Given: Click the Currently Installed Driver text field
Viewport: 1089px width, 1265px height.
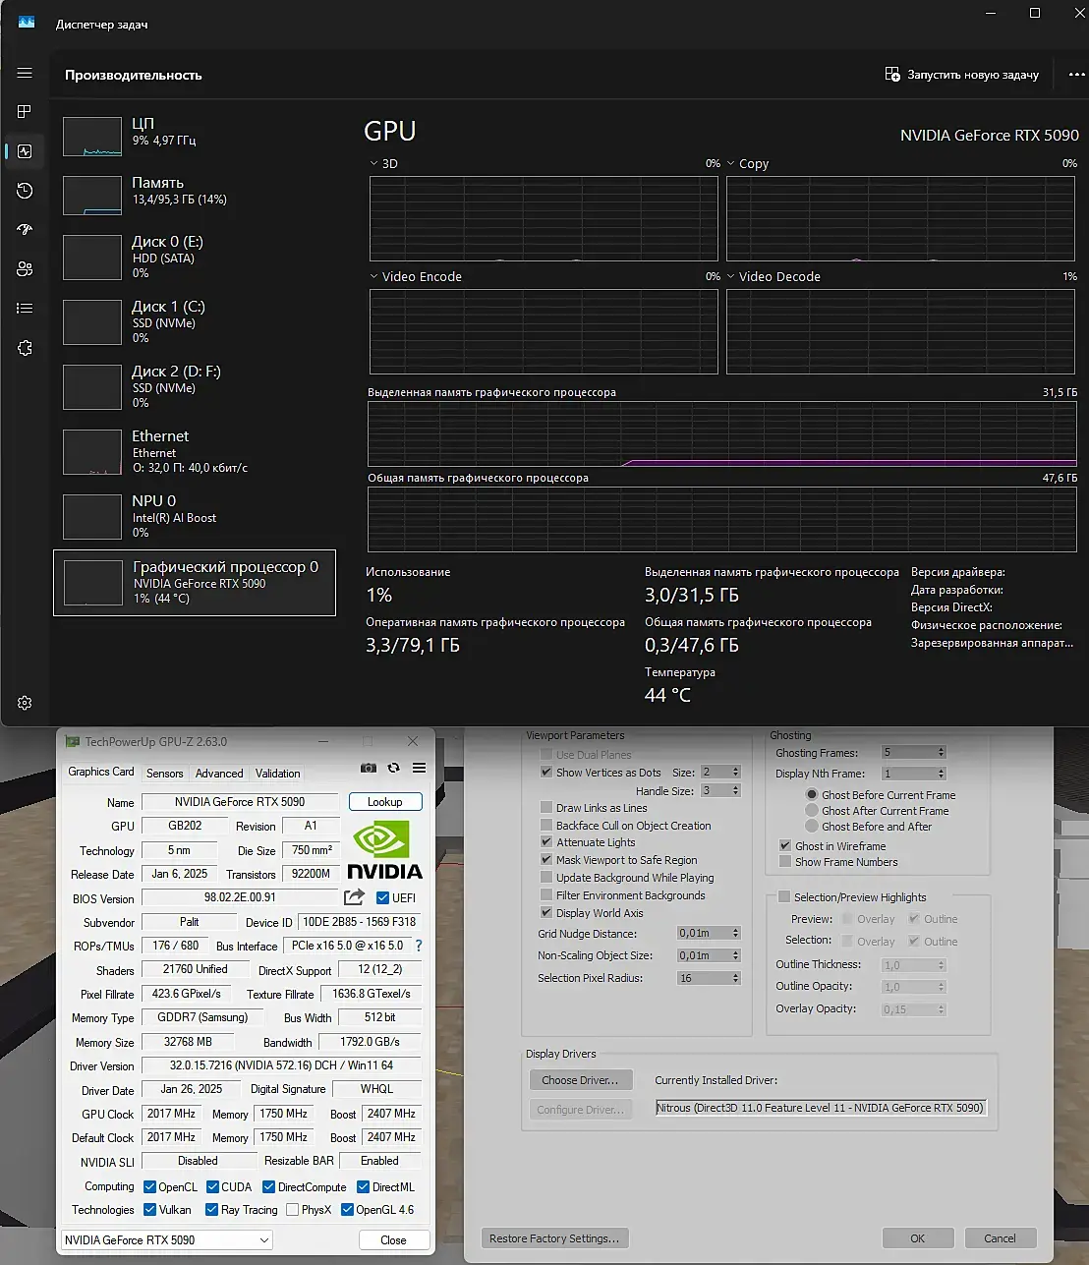Looking at the screenshot, I should (820, 1108).
